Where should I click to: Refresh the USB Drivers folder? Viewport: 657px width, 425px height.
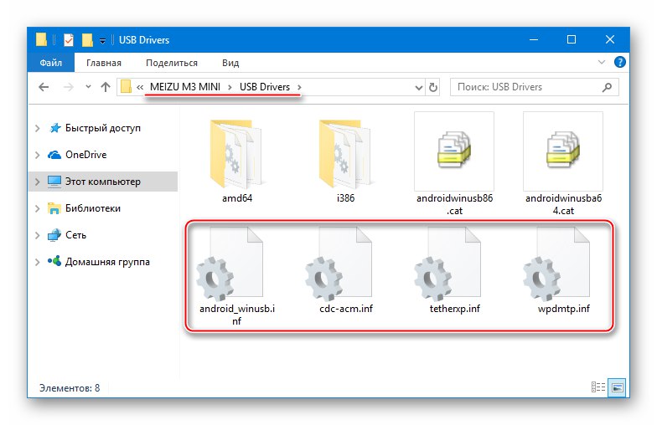pyautogui.click(x=432, y=87)
